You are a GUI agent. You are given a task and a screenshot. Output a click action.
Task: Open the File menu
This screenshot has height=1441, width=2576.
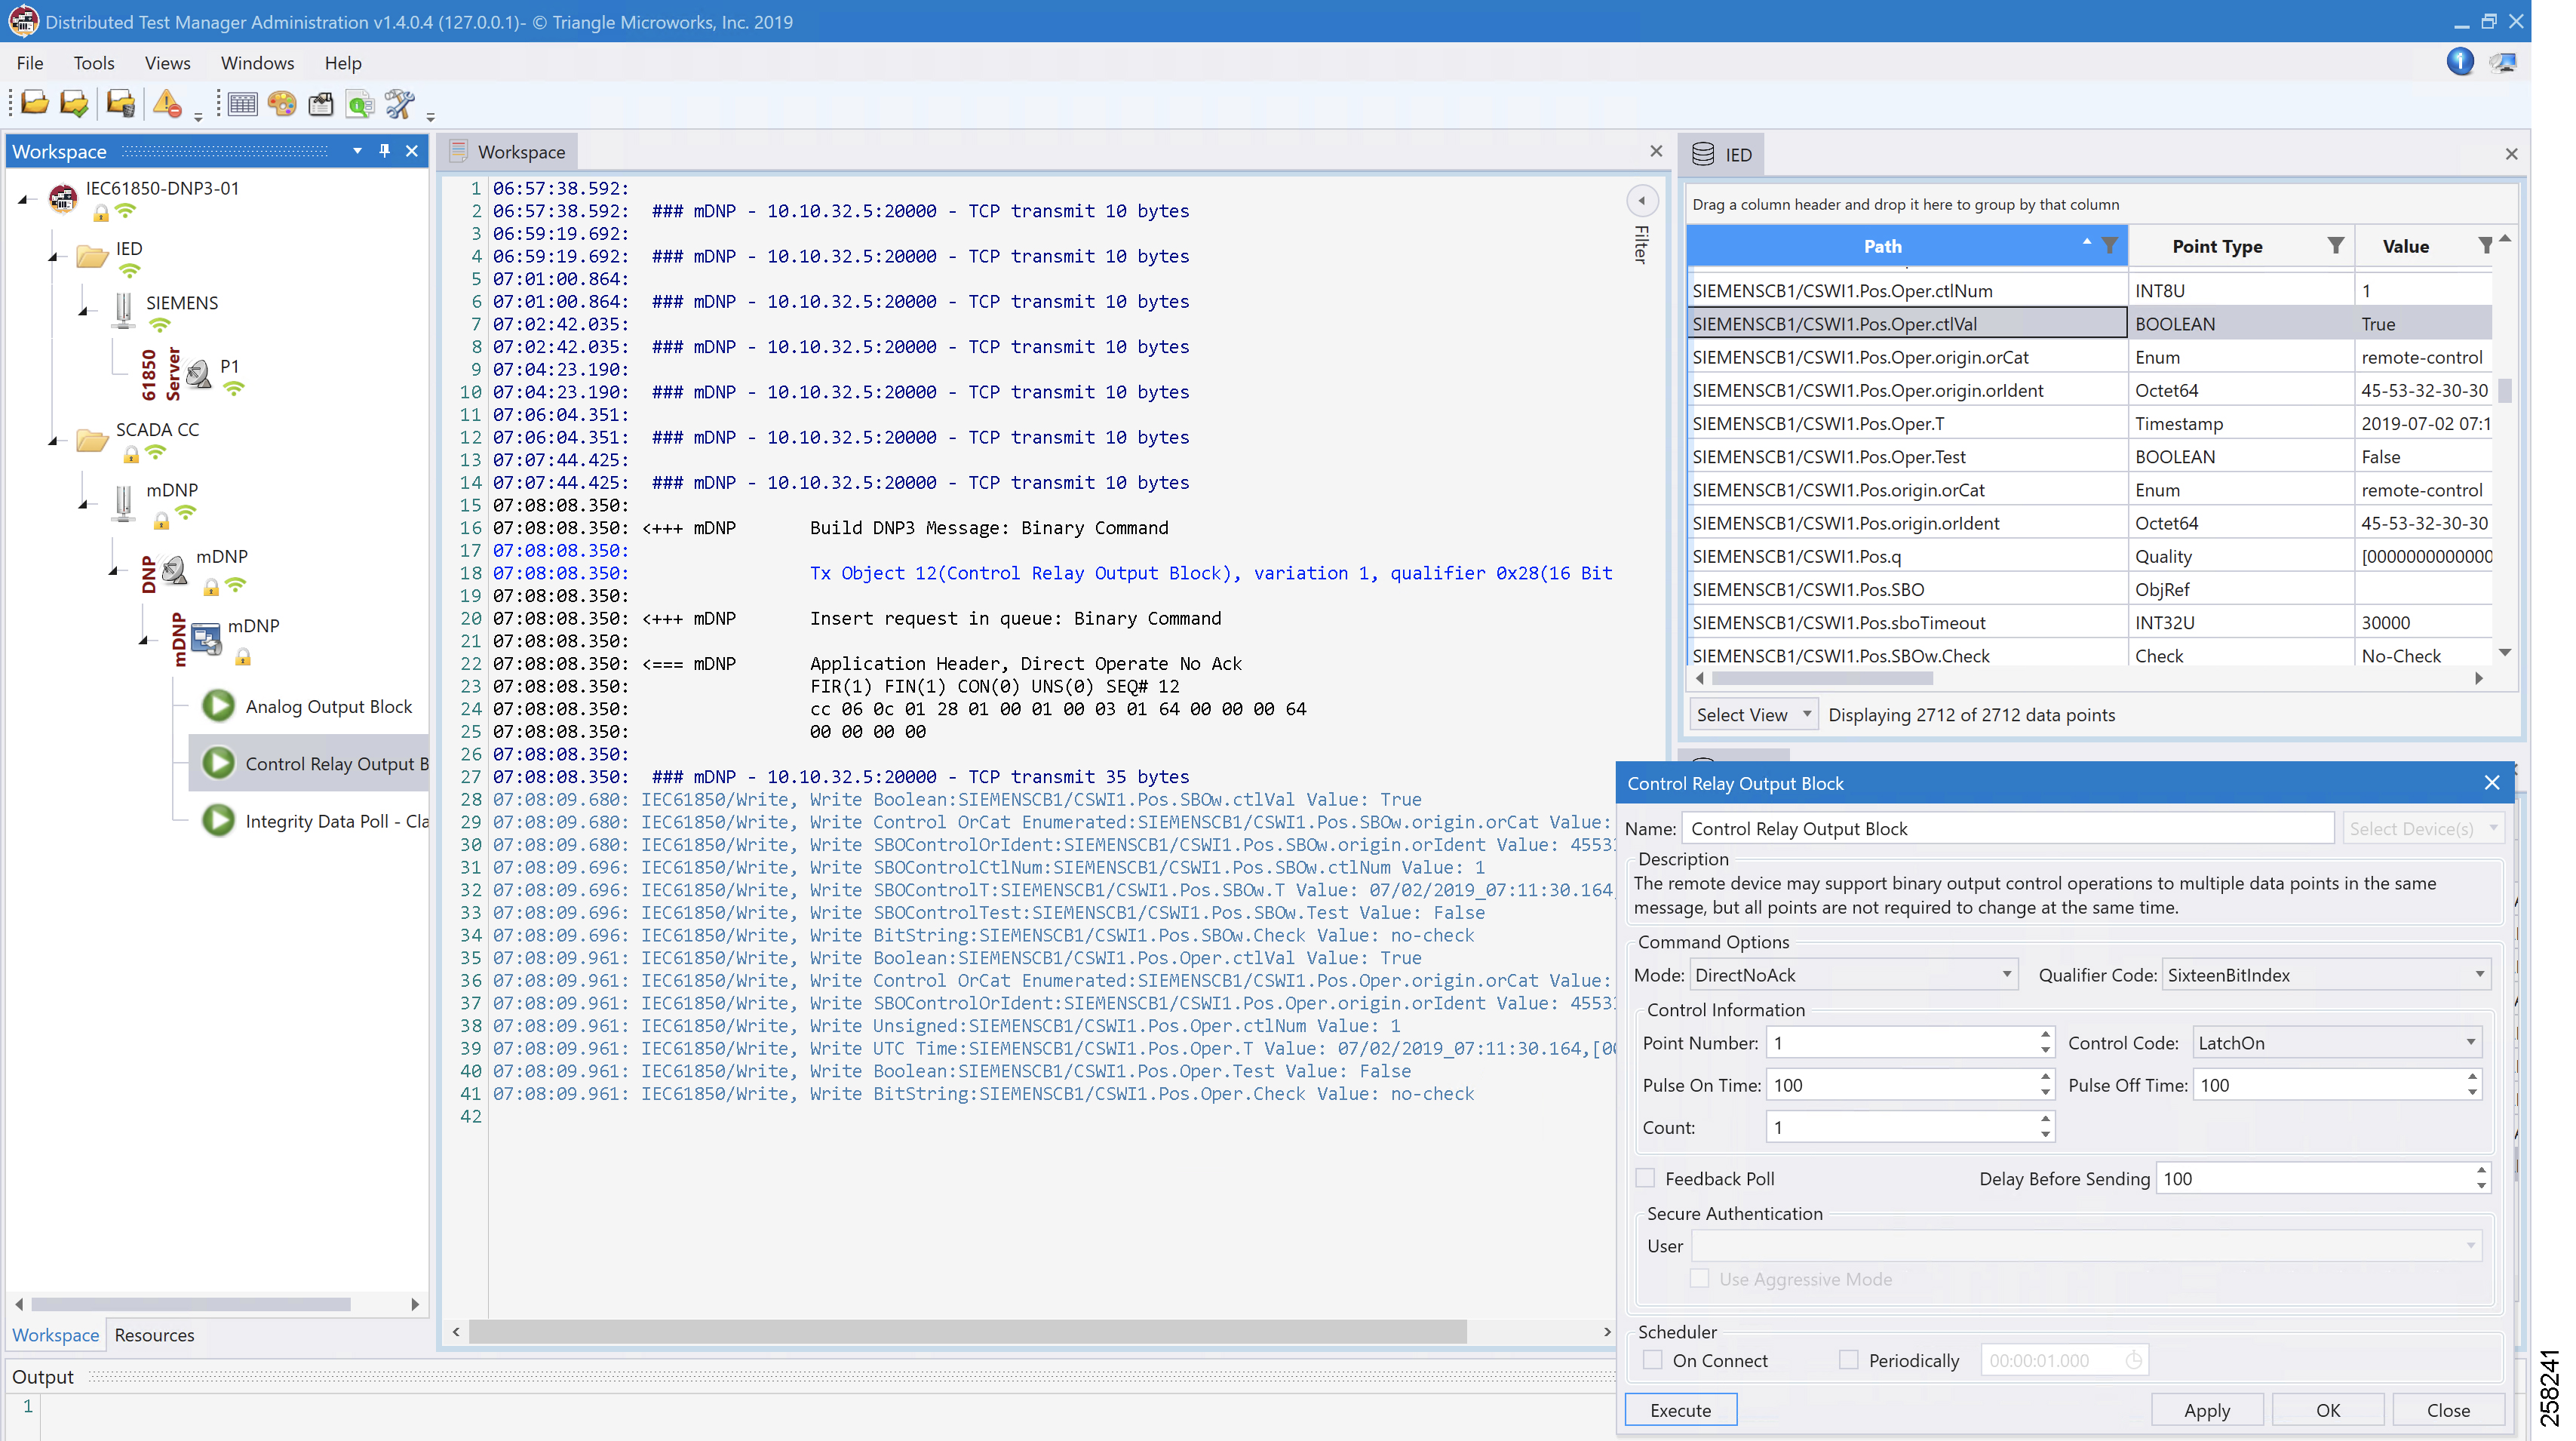(x=30, y=63)
